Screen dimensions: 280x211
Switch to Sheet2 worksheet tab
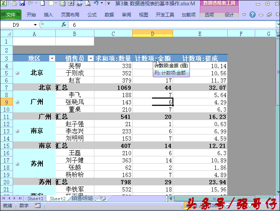[x=58, y=198]
